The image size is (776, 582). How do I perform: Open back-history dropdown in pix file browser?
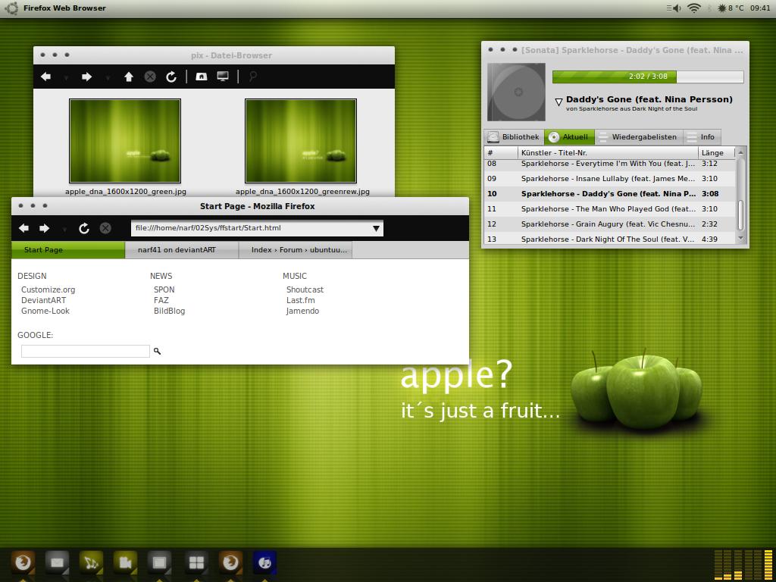[66, 78]
